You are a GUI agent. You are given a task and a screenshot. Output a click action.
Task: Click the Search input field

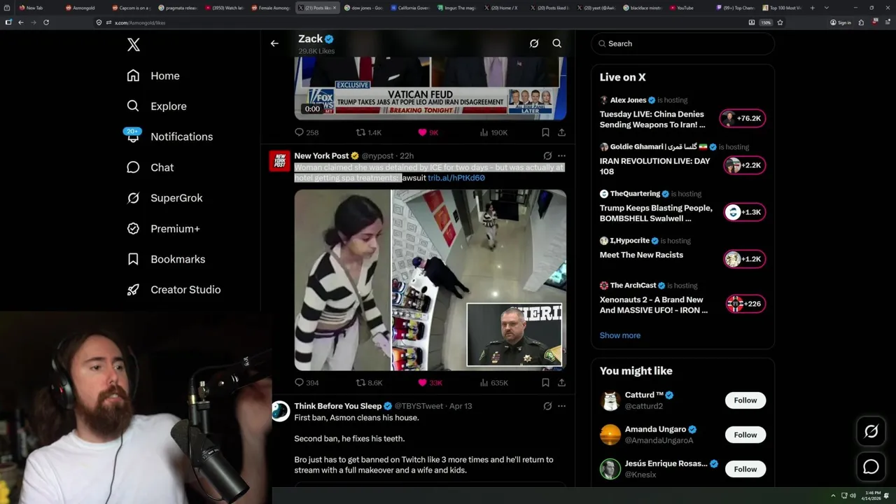[682, 43]
